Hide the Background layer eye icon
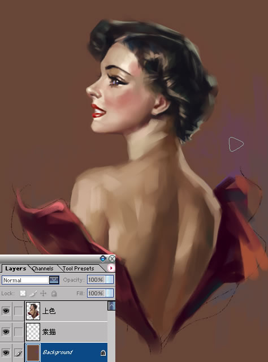268x362 pixels. pos(6,352)
